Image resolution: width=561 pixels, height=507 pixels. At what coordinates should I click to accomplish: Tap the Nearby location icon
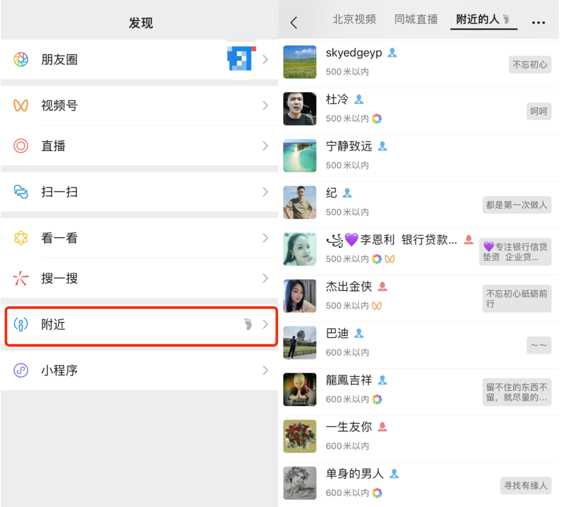[x=21, y=325]
